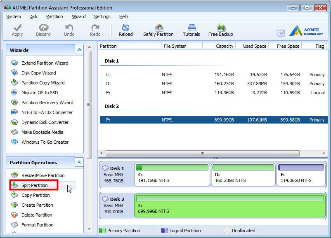The image size is (331, 238).
Task: Select C: 191.16GB block in disk map
Action: (x=172, y=175)
